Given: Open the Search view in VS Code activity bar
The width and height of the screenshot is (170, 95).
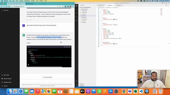Looking at the screenshot, I should coord(76,9).
